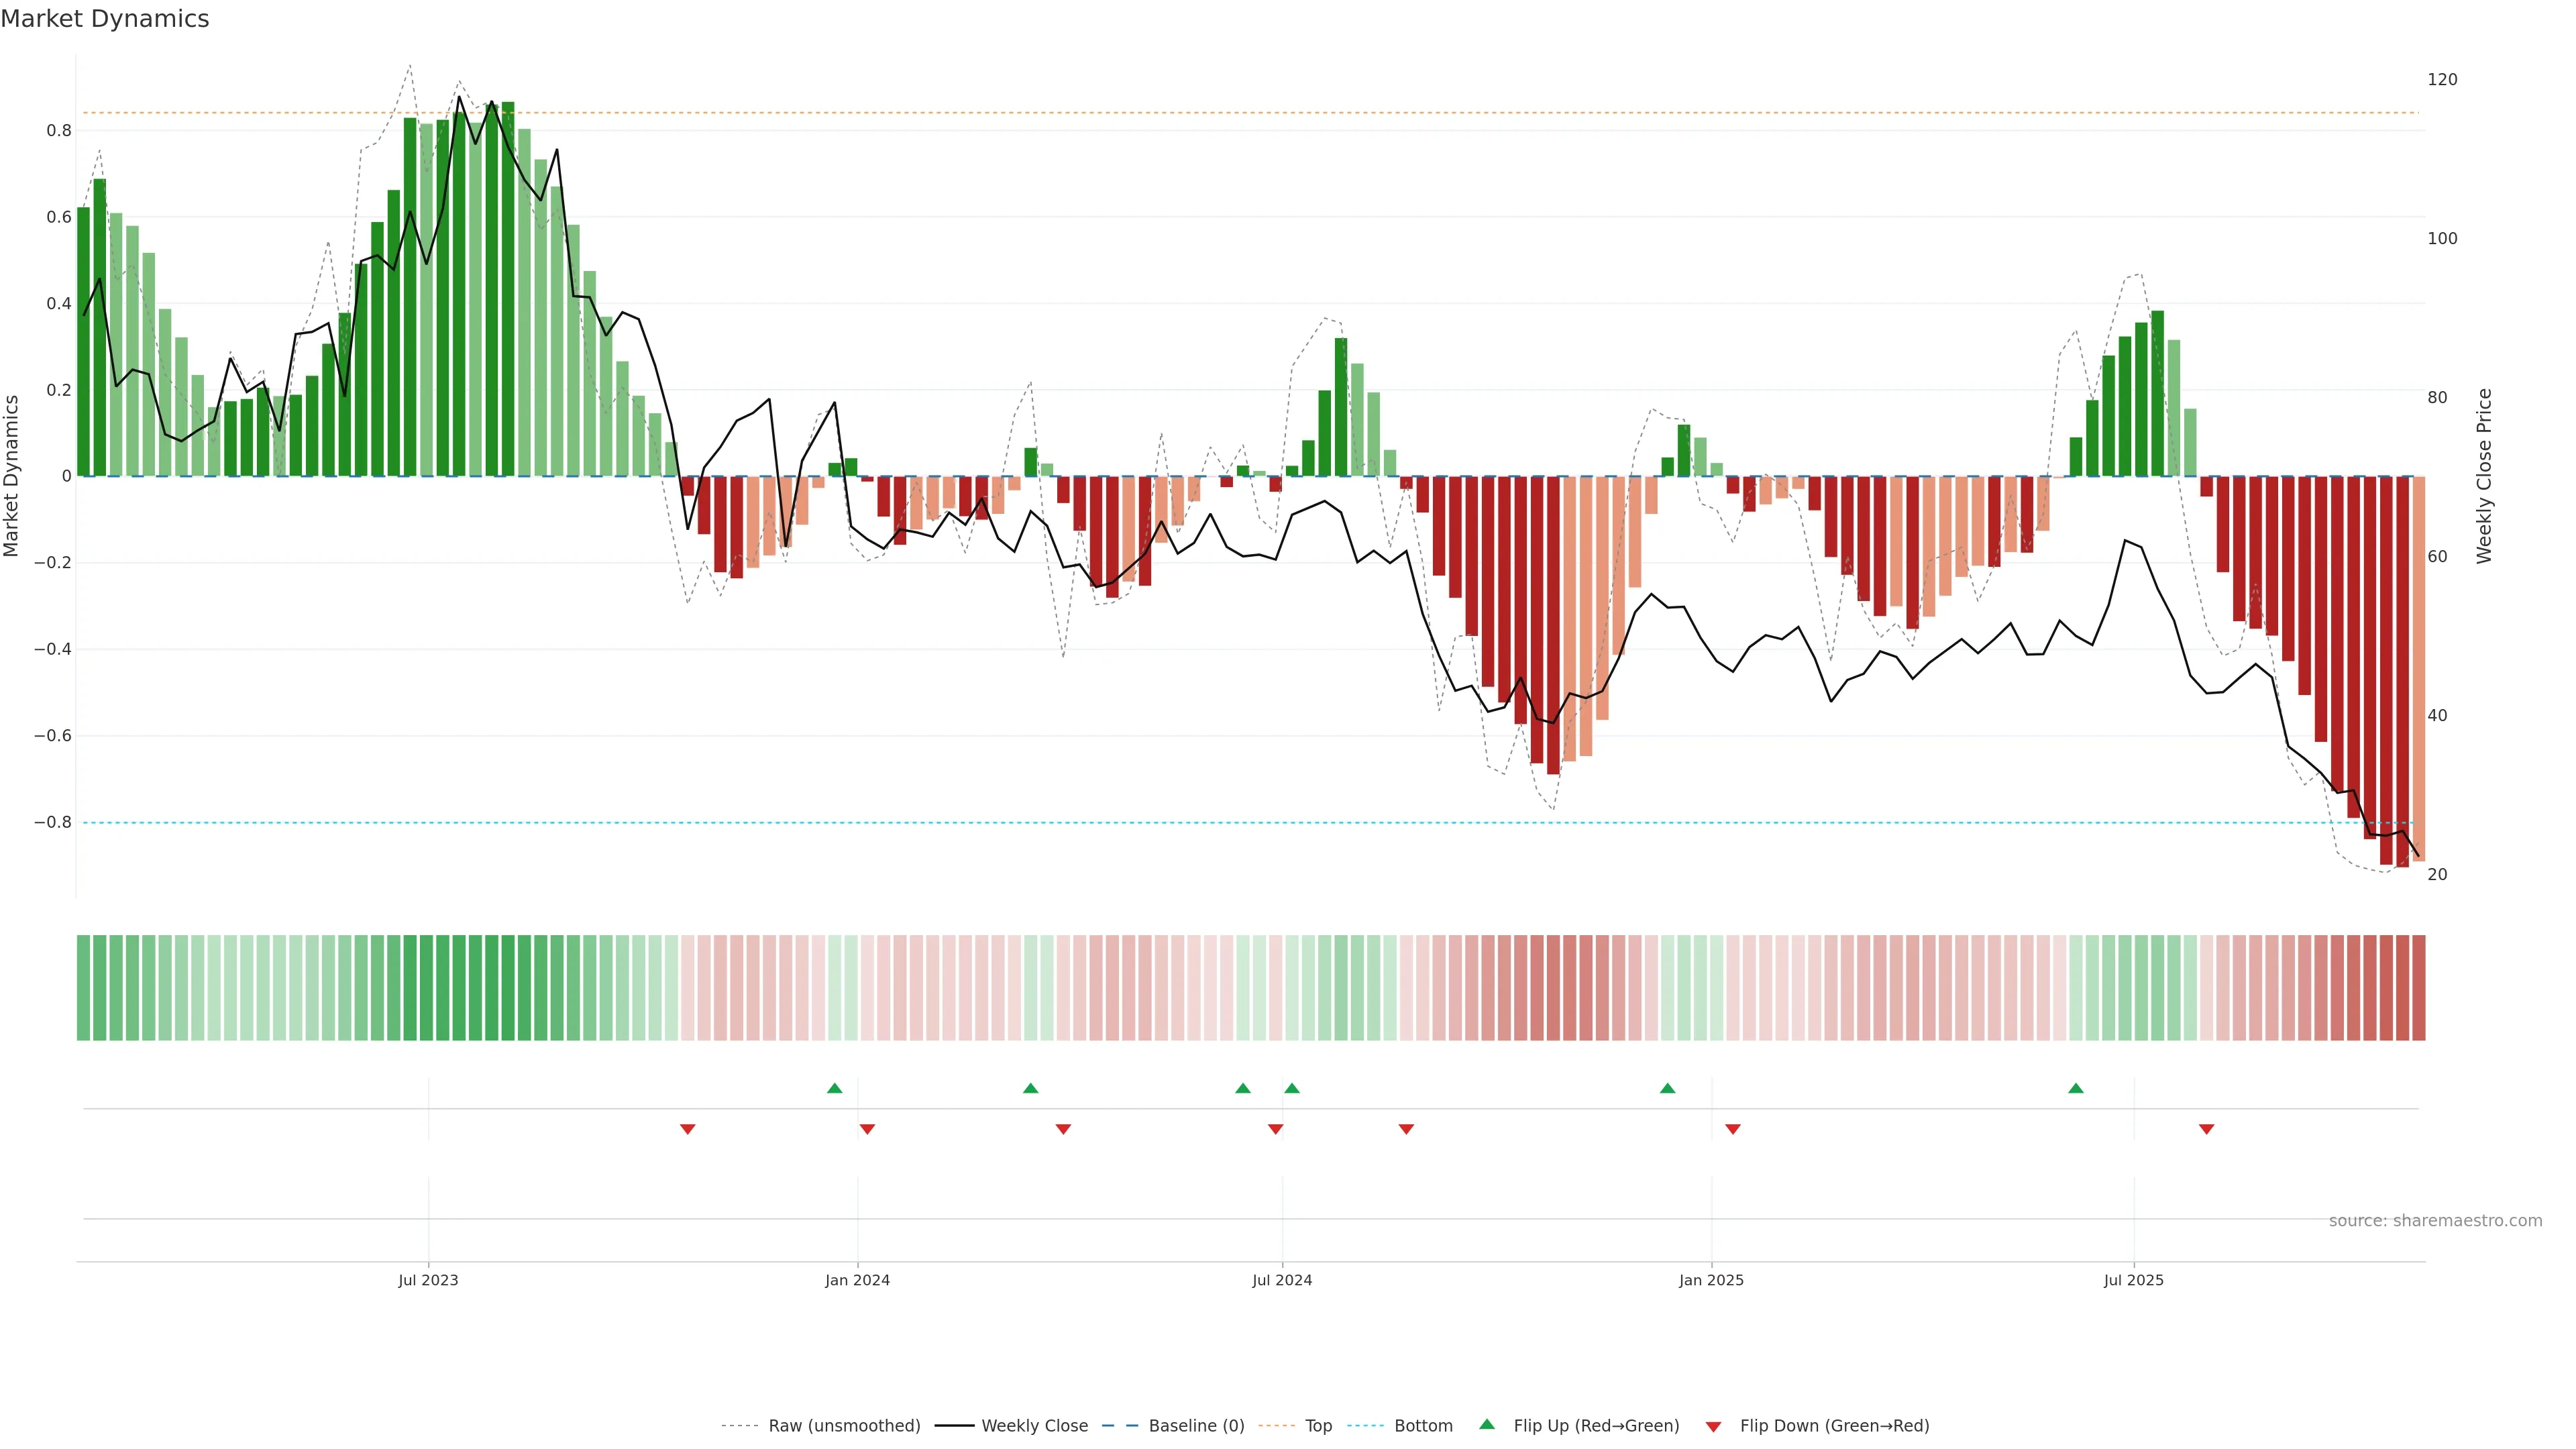Click the final dark red heatmap cell
Viewport: 2576px width, 1449px height.
(x=2418, y=988)
